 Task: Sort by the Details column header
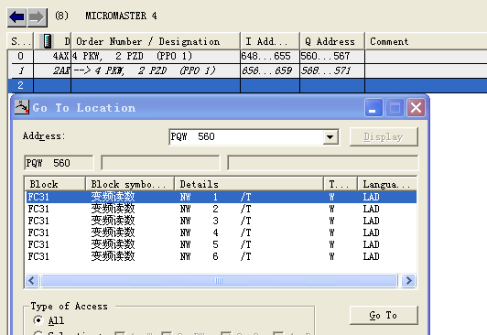coord(249,184)
